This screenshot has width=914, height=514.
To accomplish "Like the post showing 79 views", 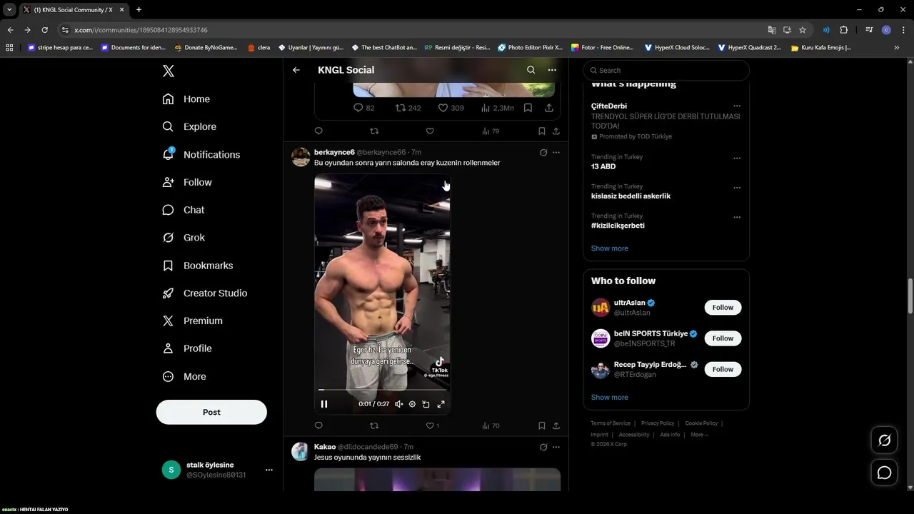I will pyautogui.click(x=430, y=131).
